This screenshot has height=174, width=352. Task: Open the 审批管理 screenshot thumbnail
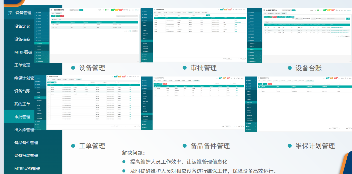click(x=194, y=35)
